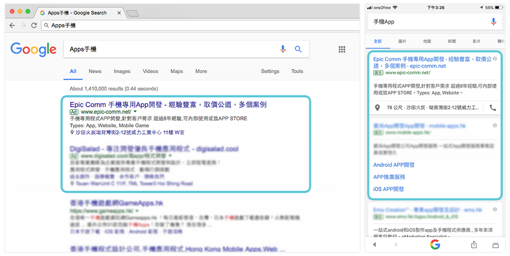This screenshot has height=256, width=510.
Task: Switch to the Videos tab
Action: pos(150,71)
